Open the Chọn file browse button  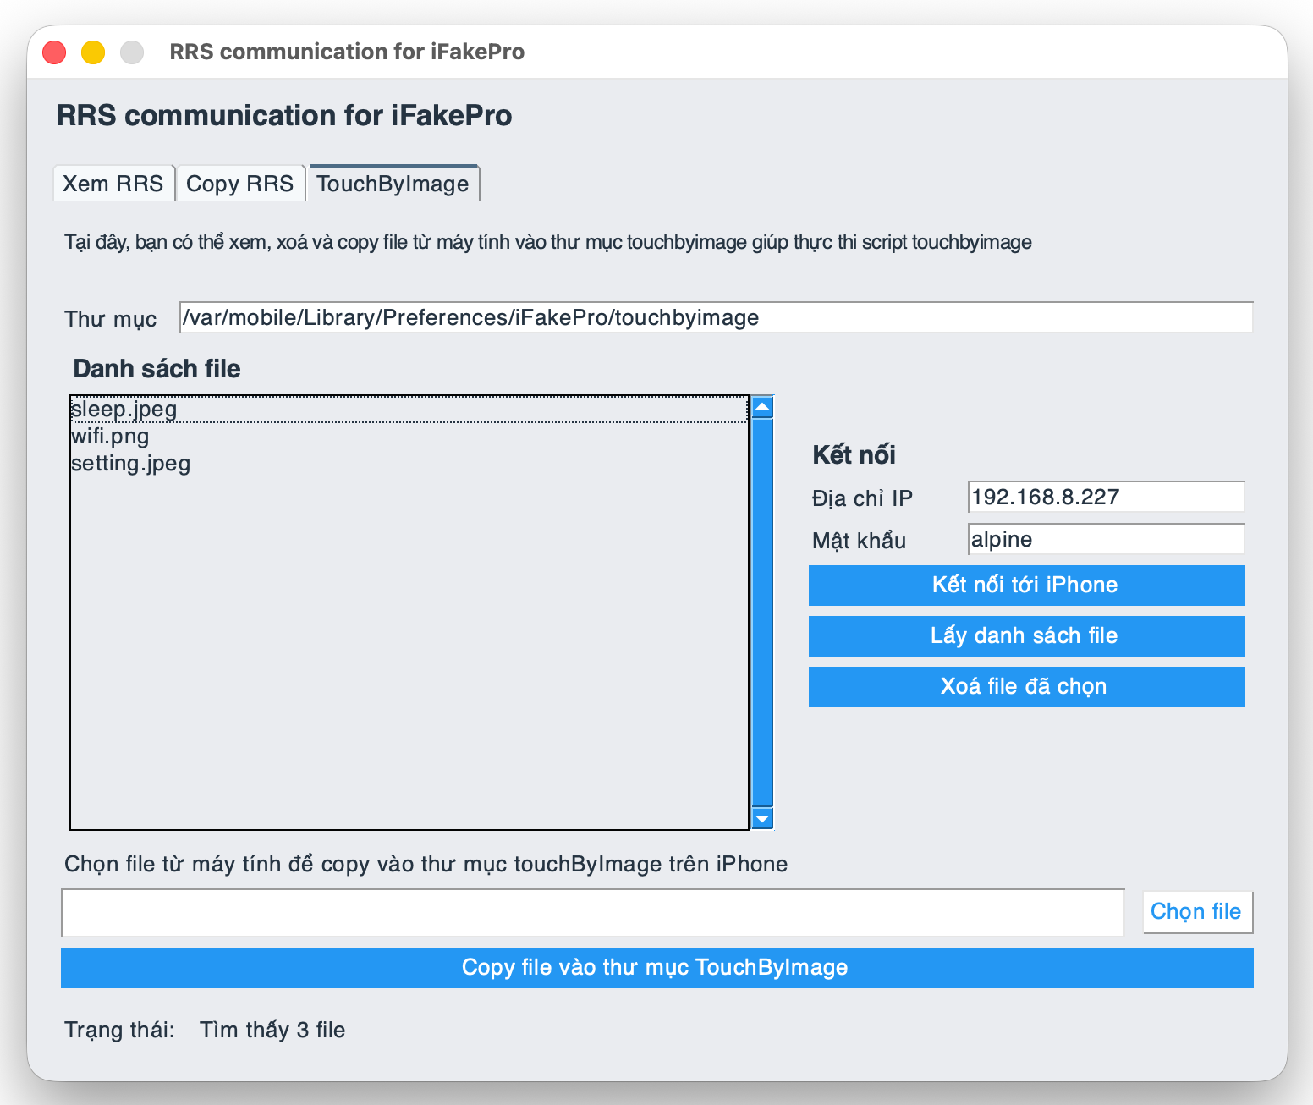1197,912
